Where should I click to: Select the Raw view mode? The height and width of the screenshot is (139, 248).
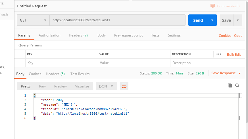pos(42,86)
